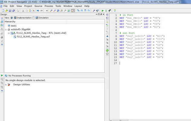This screenshot has width=191, height=121.
Task: Select test1 in the Hierarchy tree
Action: click(14, 26)
